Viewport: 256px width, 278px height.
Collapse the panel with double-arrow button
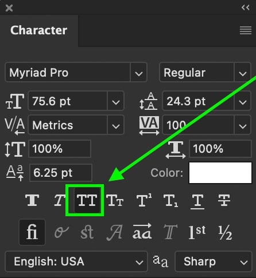coord(246,7)
